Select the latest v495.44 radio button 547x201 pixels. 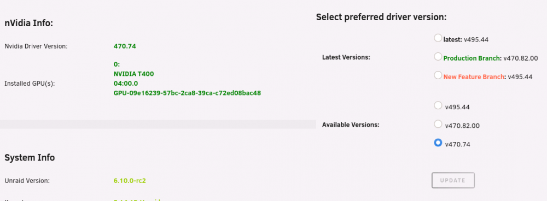click(438, 38)
